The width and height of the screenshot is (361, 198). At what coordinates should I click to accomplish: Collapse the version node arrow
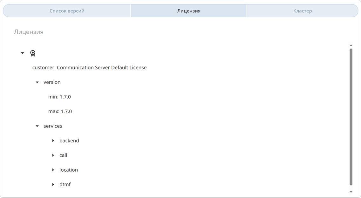37,82
